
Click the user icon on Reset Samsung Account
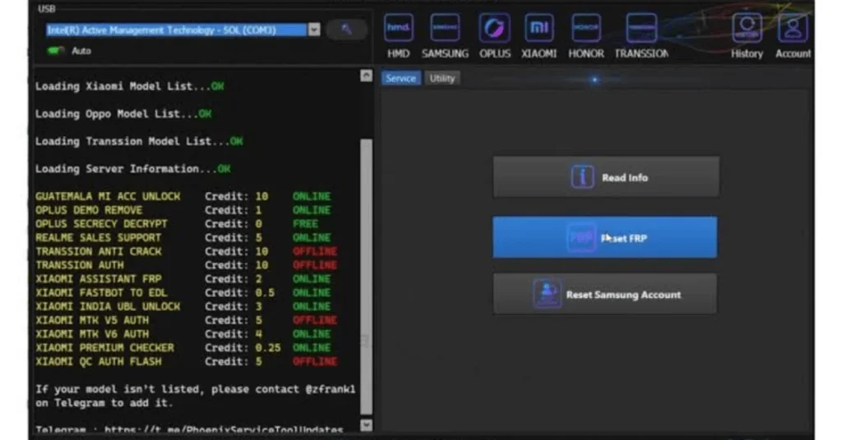(547, 294)
